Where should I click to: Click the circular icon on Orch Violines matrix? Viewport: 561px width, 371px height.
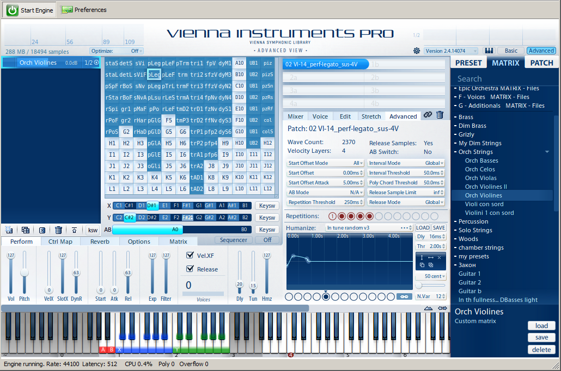96,63
